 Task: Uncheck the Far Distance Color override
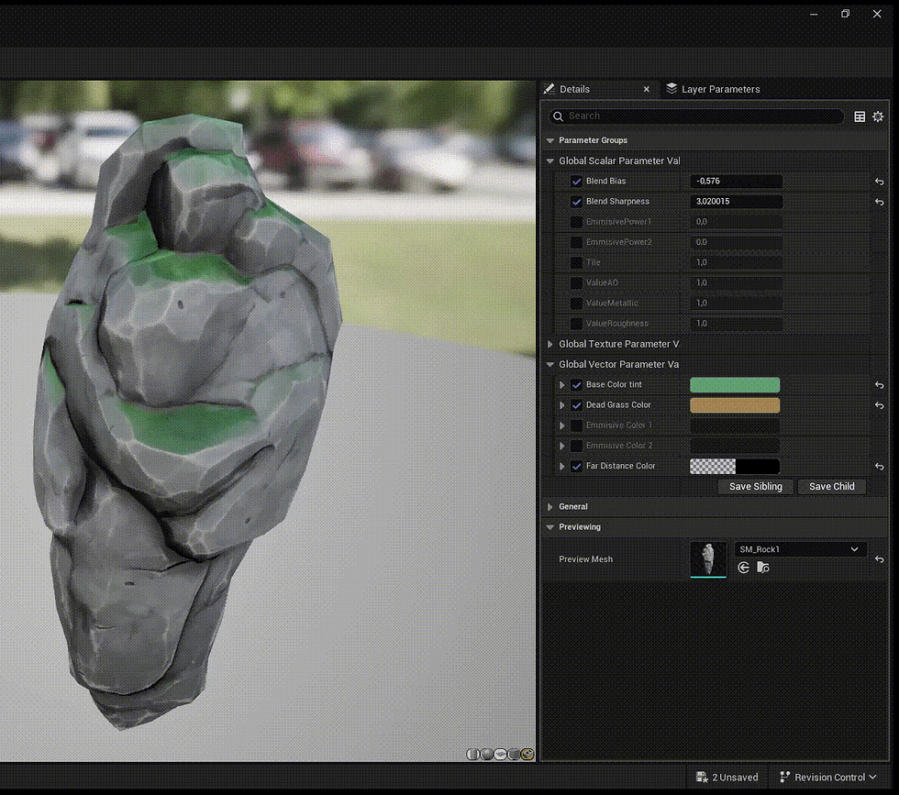click(x=576, y=467)
